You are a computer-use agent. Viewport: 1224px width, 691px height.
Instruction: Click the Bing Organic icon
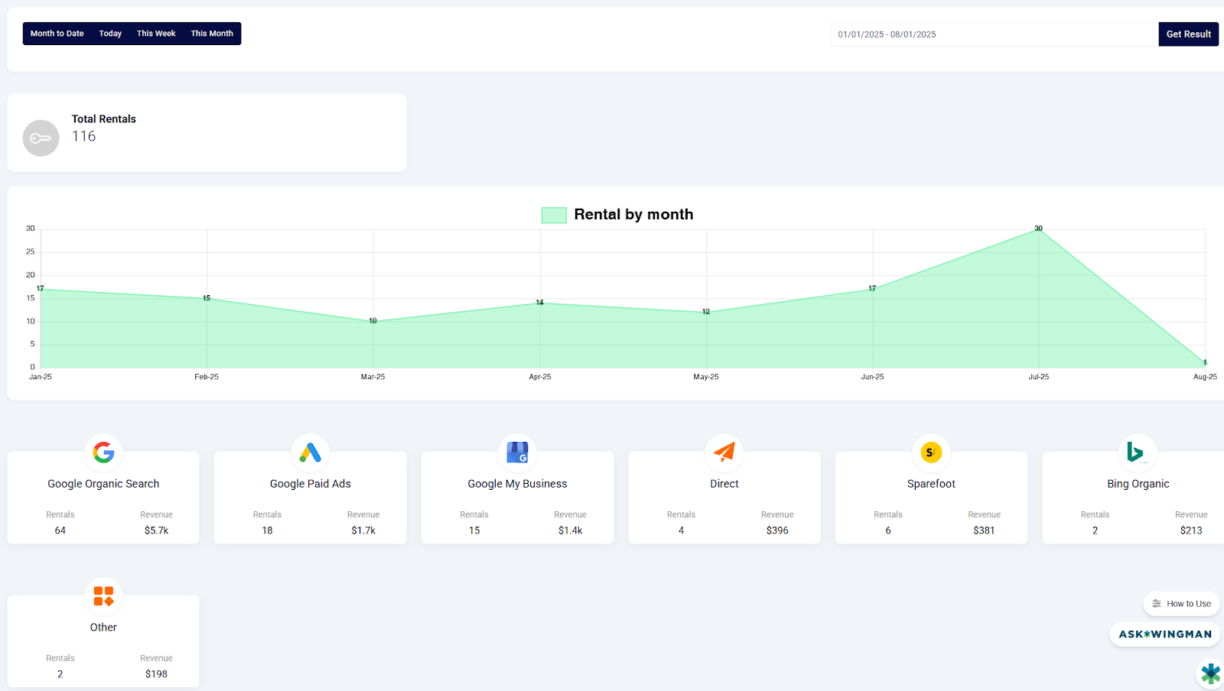click(1138, 453)
